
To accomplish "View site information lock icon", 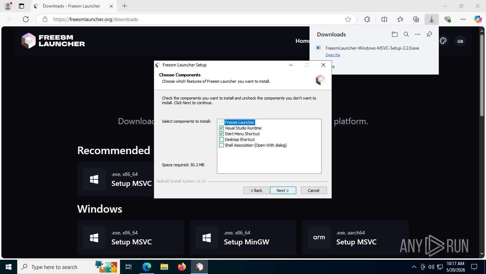I will (45, 19).
